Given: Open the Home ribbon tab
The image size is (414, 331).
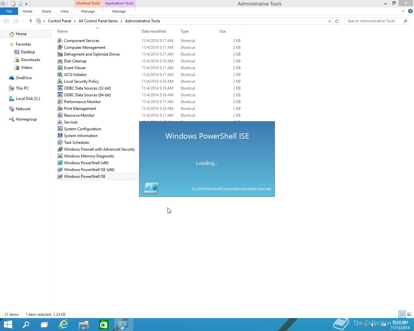Looking at the screenshot, I should pos(27,11).
